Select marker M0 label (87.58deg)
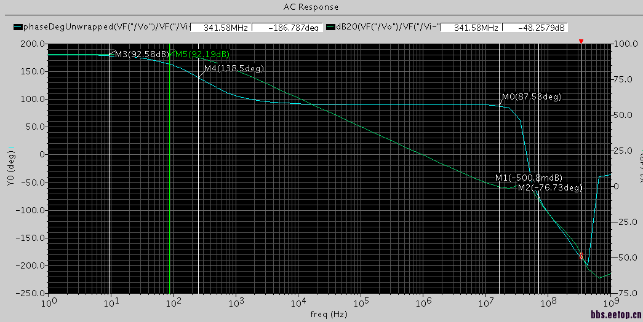The image size is (643, 322). pyautogui.click(x=532, y=96)
